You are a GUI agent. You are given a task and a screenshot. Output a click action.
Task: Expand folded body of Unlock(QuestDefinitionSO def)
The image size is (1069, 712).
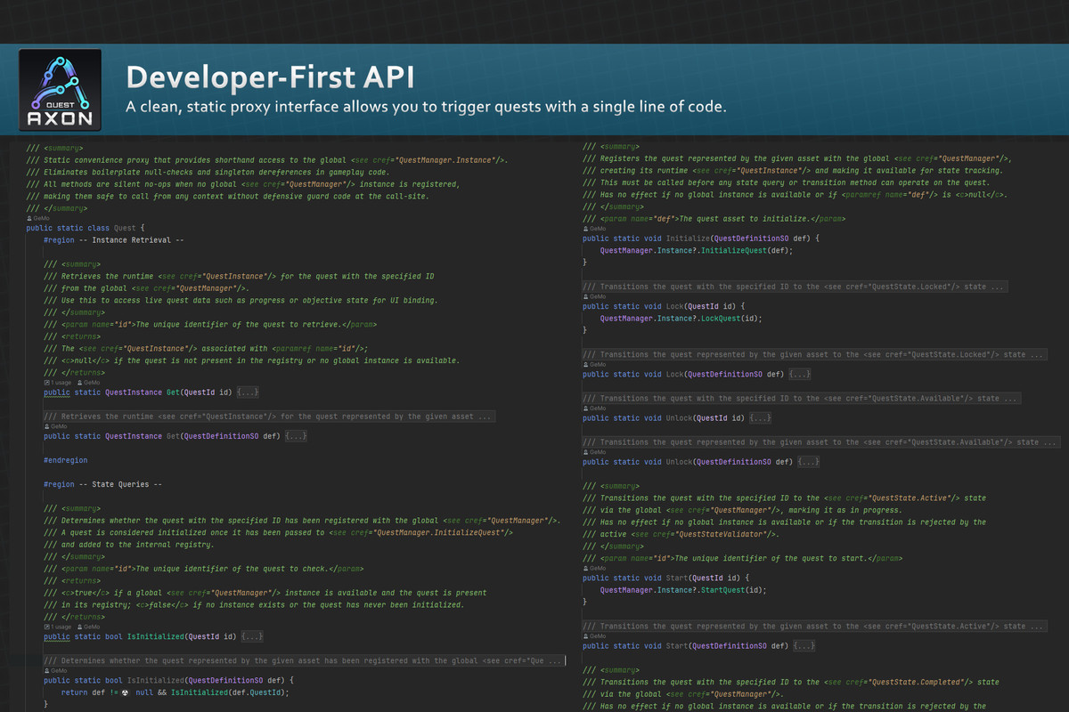pos(809,462)
